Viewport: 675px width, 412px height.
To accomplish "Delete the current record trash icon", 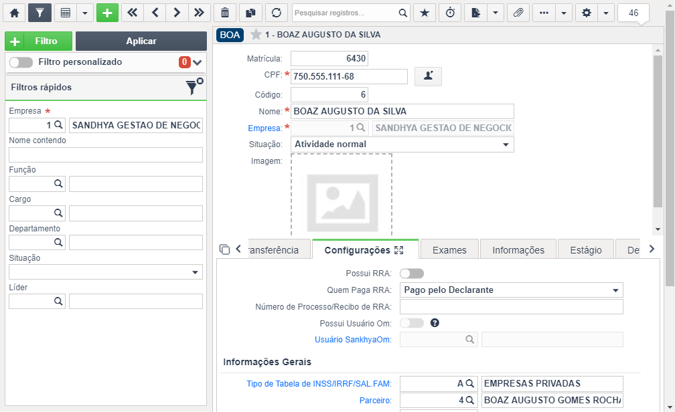I will point(225,13).
